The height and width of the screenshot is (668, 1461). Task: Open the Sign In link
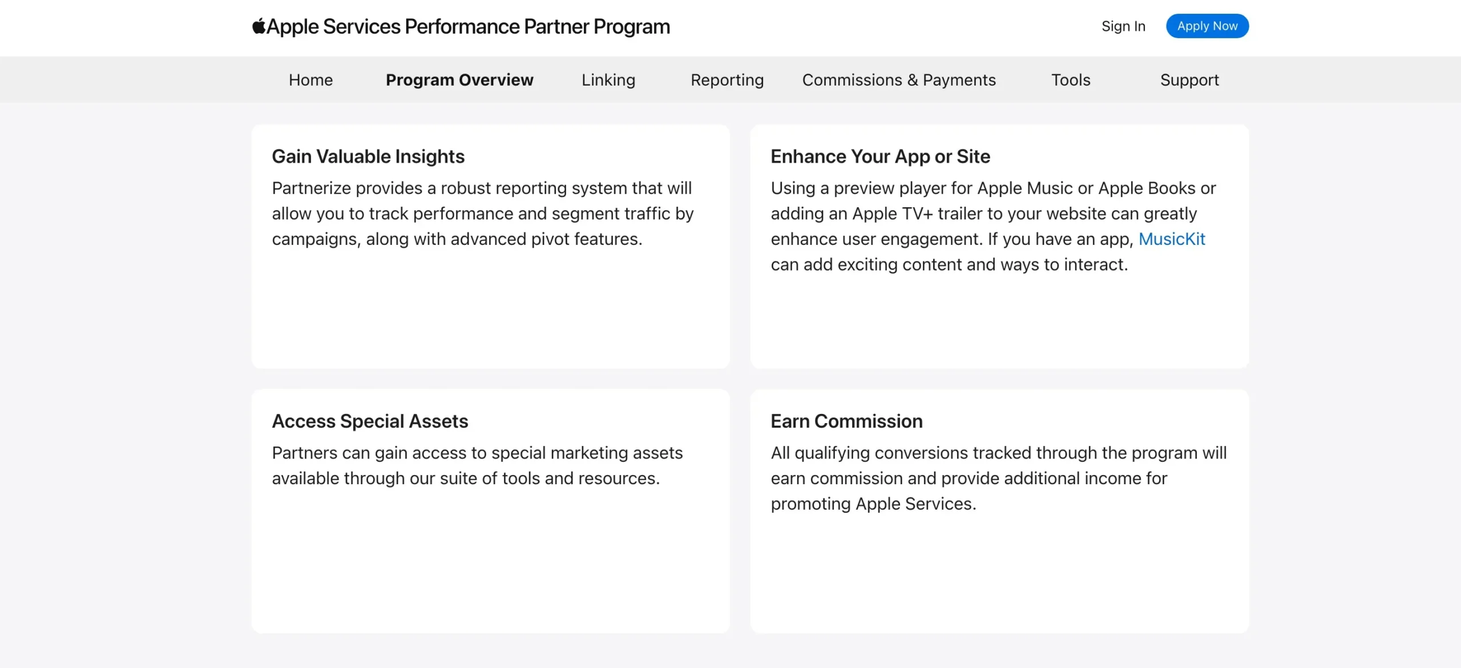coord(1123,26)
